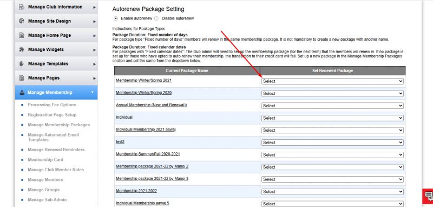Screen dimensions: 433x207
Task: Open dropdown for Membership Summer/Fall 2020-2021
Action: (332, 155)
